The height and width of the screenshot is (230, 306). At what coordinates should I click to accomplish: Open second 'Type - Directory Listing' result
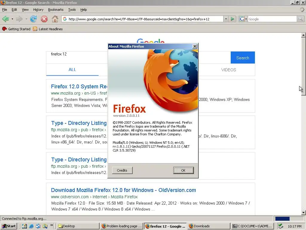click(x=79, y=160)
